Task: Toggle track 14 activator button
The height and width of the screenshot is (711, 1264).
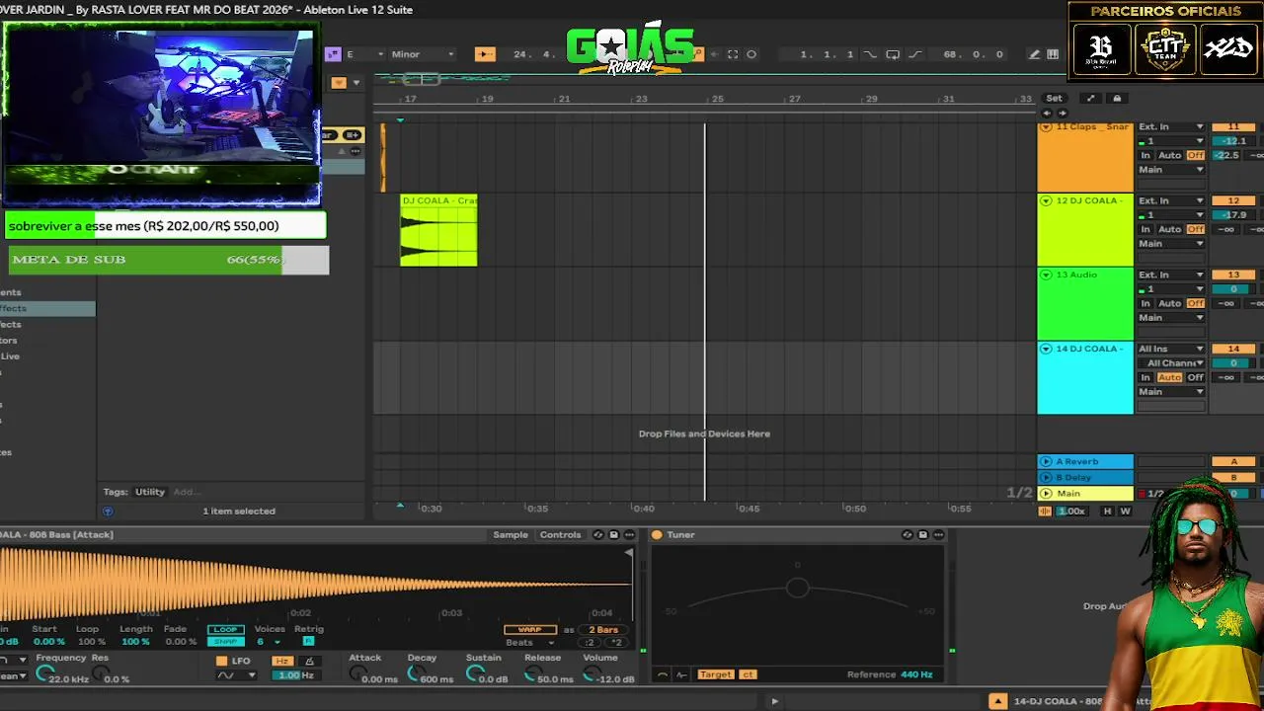Action: tap(1233, 349)
